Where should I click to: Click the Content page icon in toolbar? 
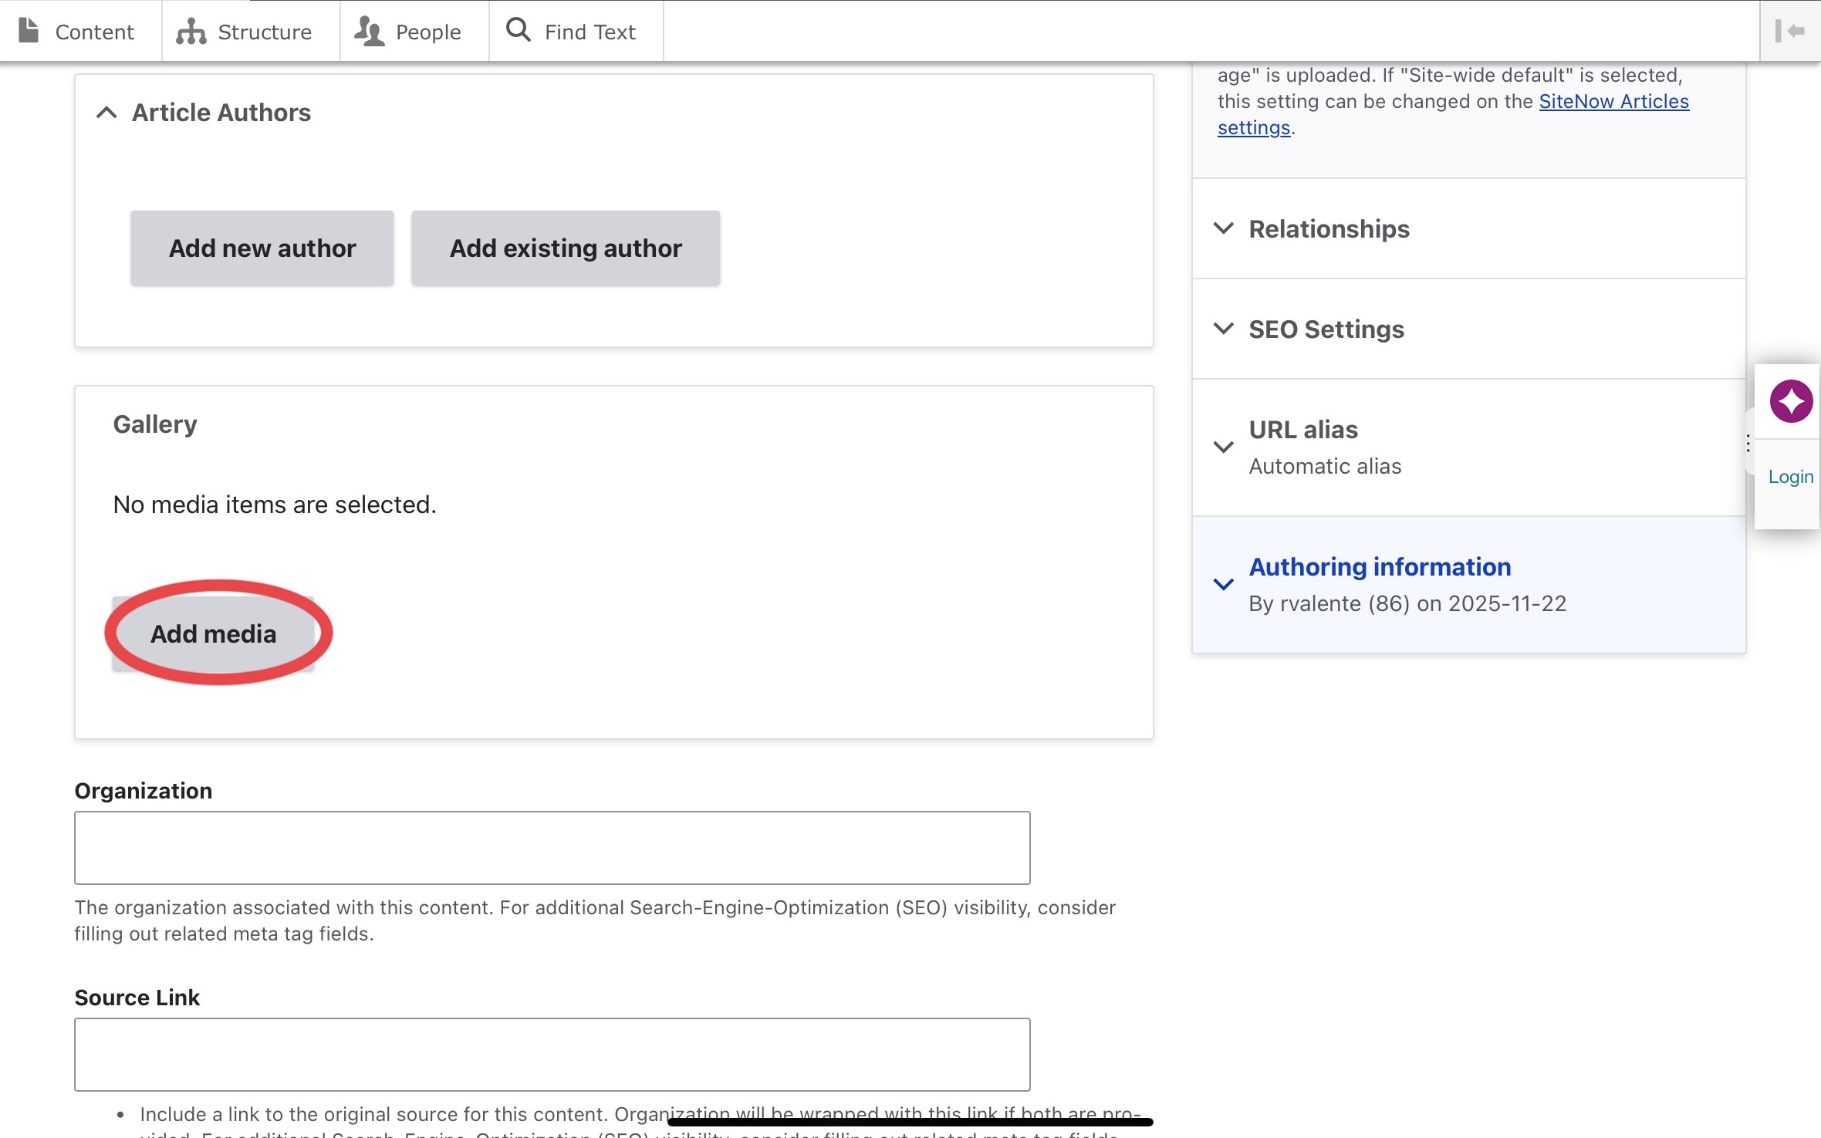[29, 31]
